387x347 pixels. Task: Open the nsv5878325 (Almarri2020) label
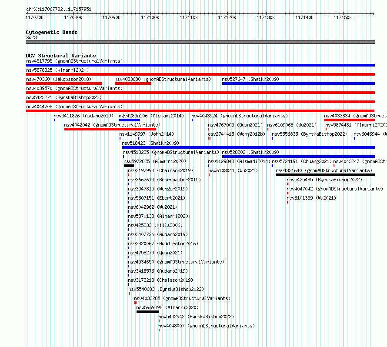57,70
